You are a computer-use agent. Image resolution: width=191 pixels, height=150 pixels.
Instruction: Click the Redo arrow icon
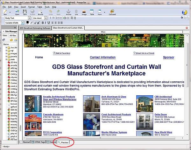point(58,12)
